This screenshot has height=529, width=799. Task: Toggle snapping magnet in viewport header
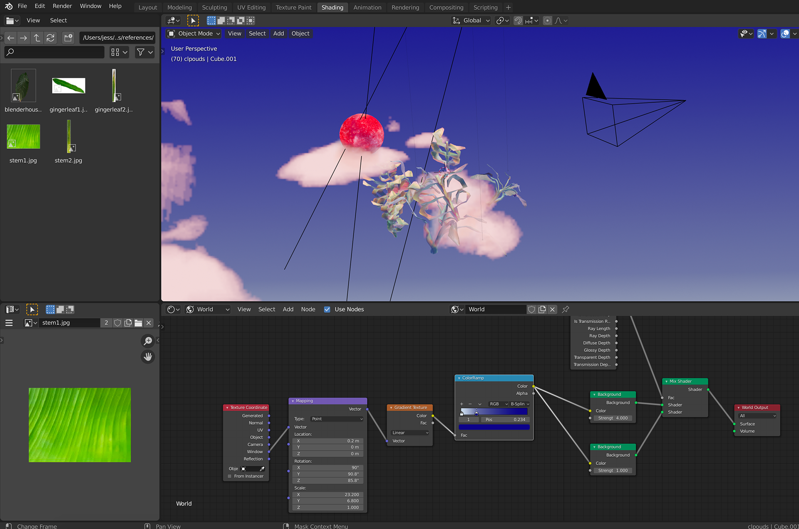[518, 20]
